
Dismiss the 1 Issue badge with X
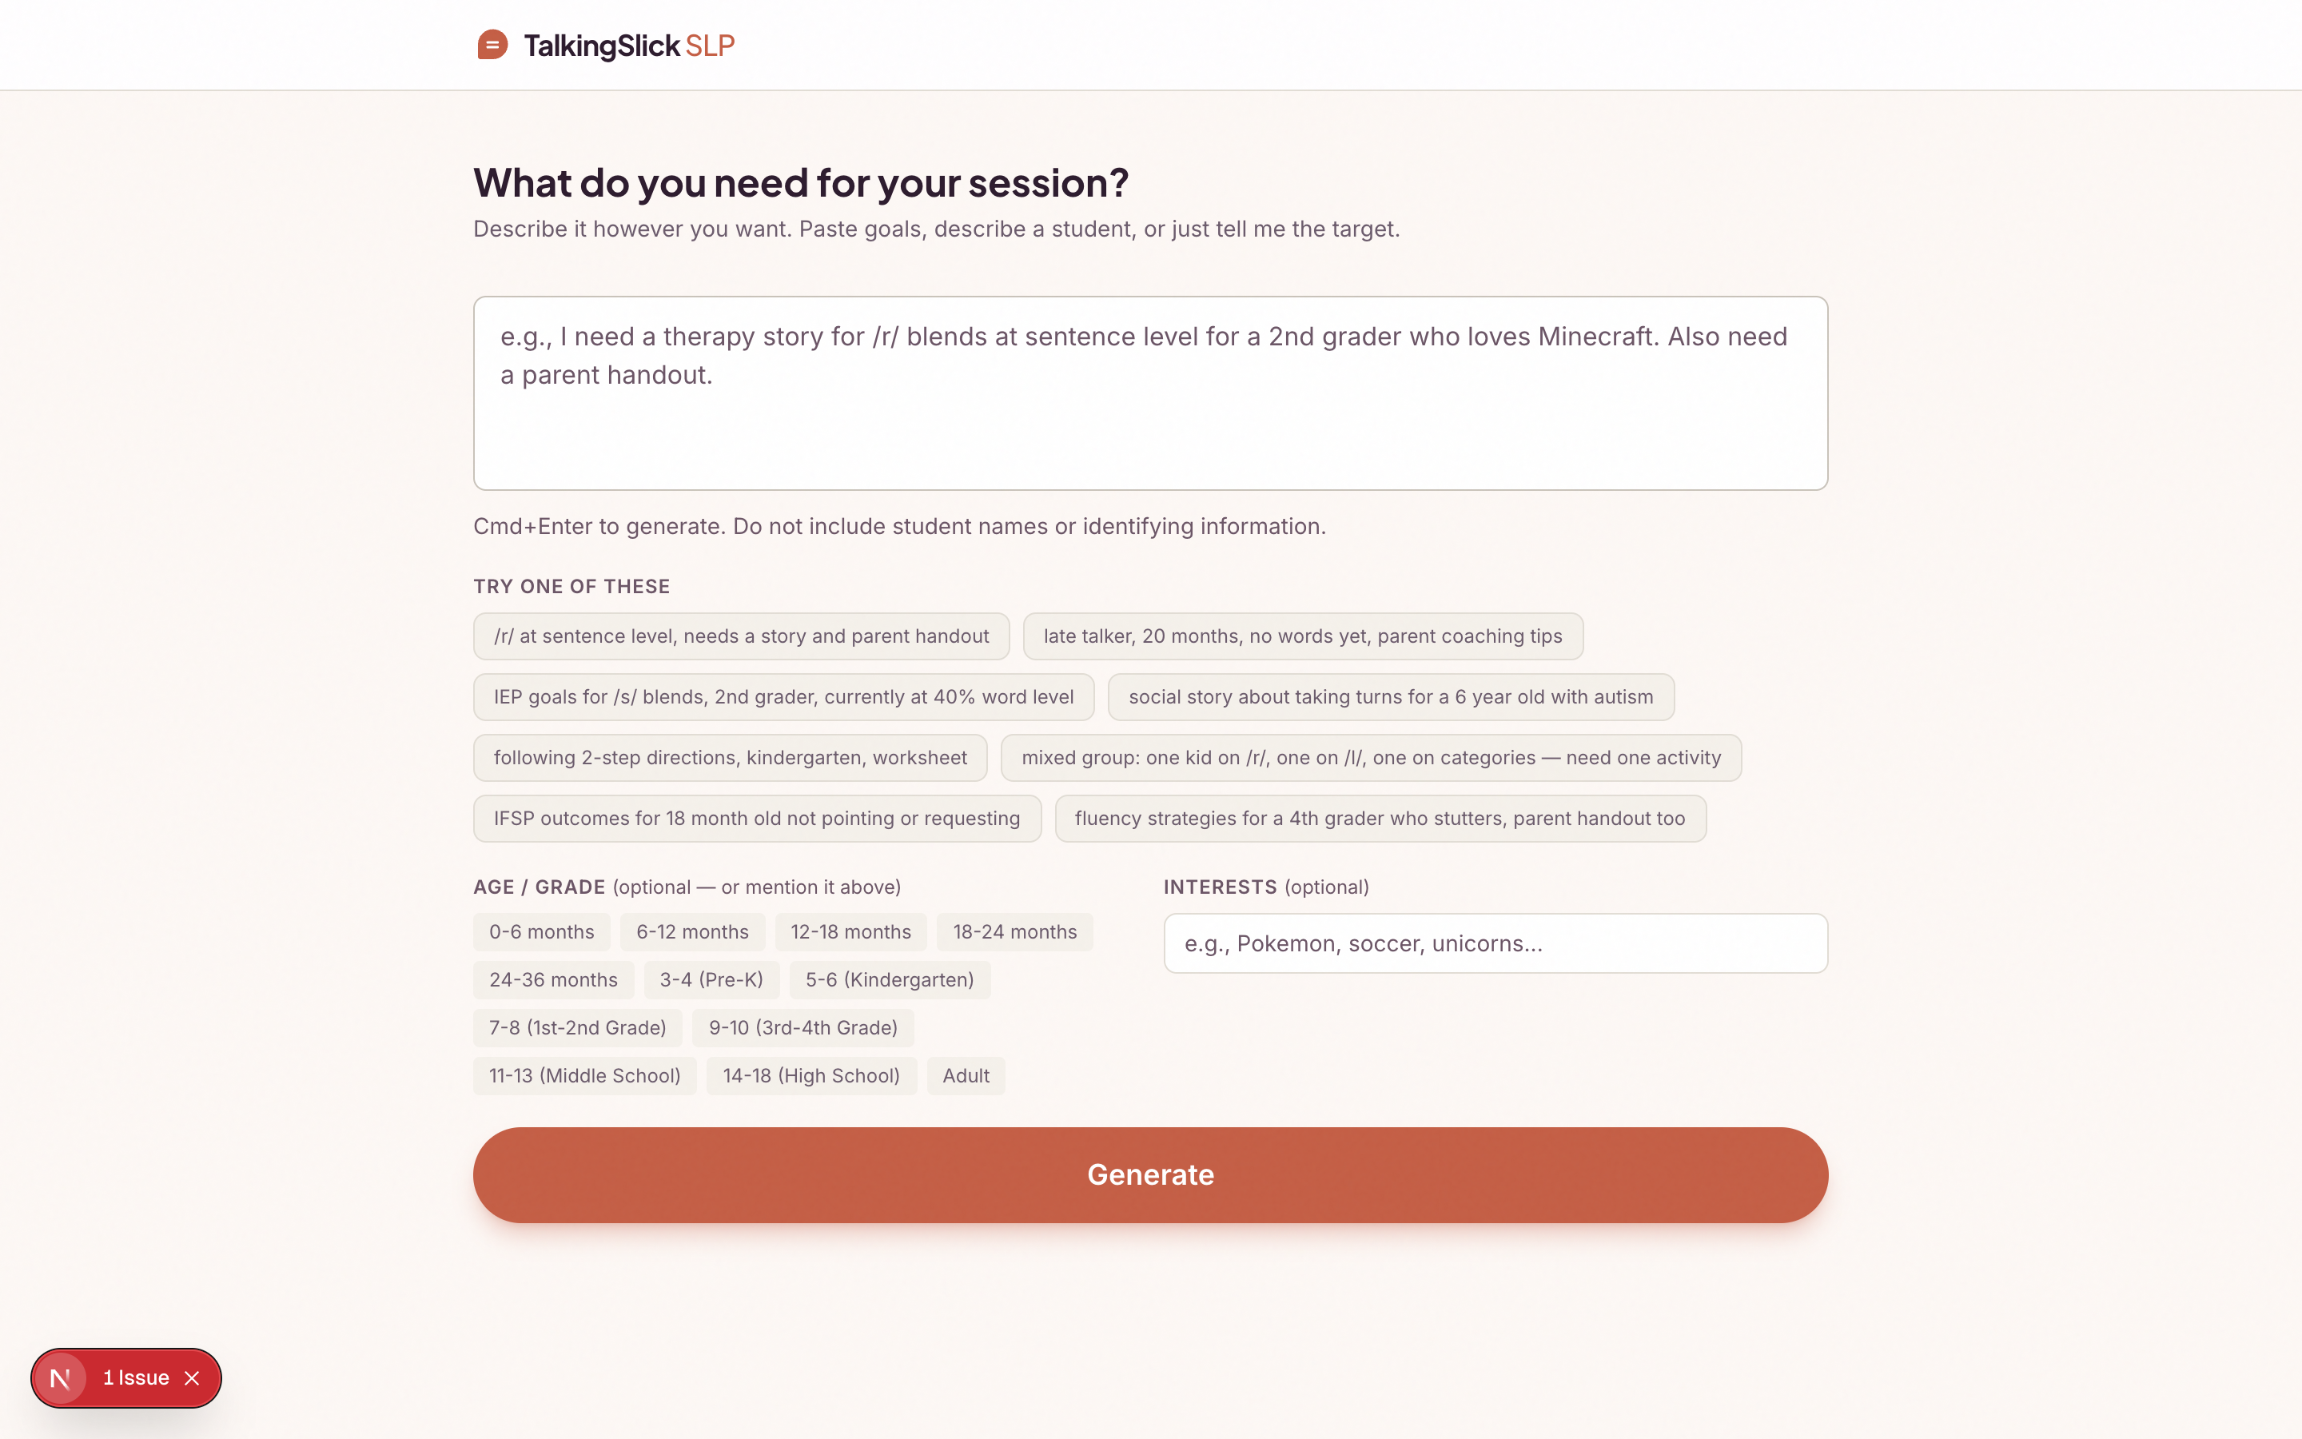[192, 1377]
